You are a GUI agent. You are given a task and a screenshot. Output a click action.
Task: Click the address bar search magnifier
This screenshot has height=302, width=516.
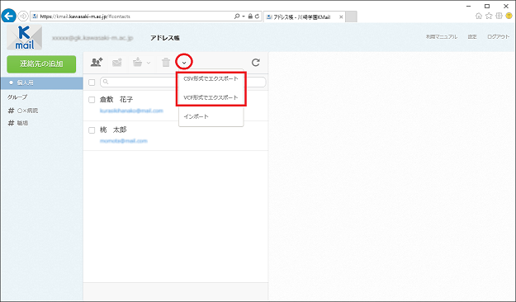pos(237,17)
